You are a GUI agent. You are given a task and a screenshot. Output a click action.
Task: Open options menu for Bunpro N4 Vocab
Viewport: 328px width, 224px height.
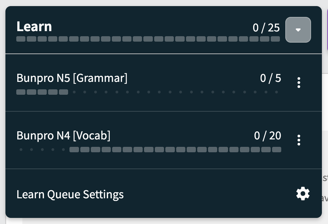click(299, 140)
